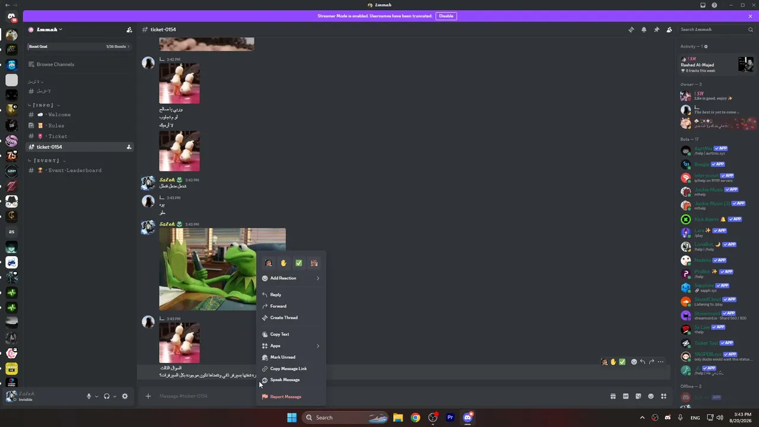
Task: Open the Welcome channel
Action: [81, 114]
